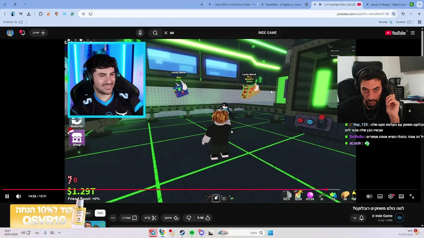The width and height of the screenshot is (424, 238).
Task: Run search with magnifier icon
Action: [x=155, y=33]
